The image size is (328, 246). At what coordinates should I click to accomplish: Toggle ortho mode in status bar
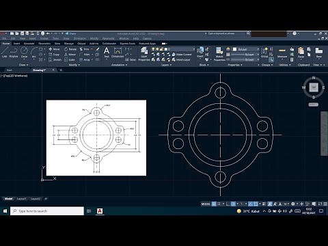[228, 204]
